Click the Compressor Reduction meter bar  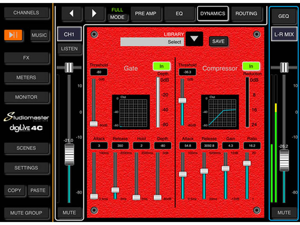[x=247, y=102]
